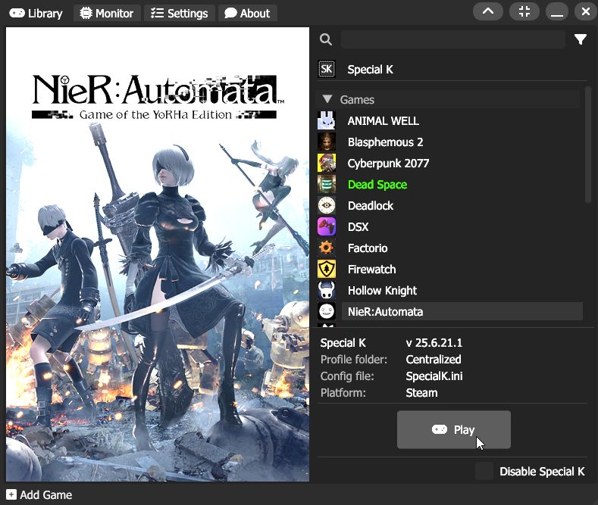Open the Centralized profile folder link
The width and height of the screenshot is (598, 505).
point(434,360)
